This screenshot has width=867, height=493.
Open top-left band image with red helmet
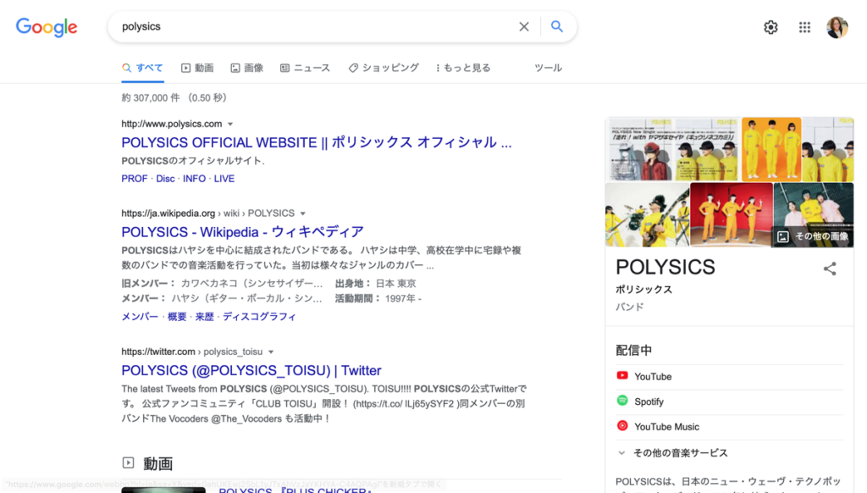point(672,149)
